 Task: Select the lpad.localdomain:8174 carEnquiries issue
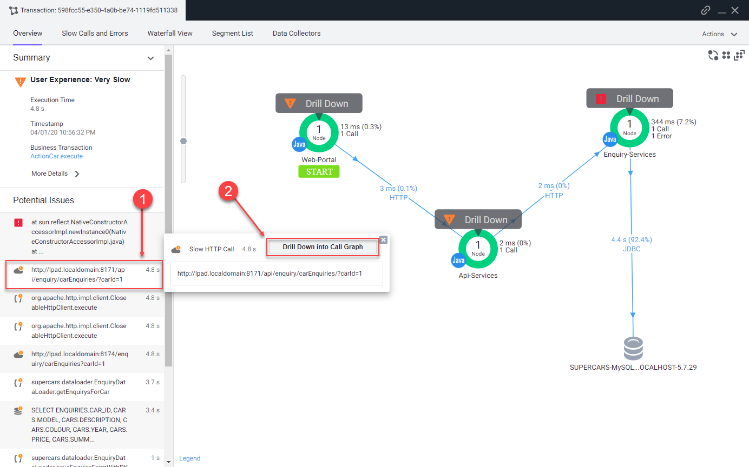point(82,359)
